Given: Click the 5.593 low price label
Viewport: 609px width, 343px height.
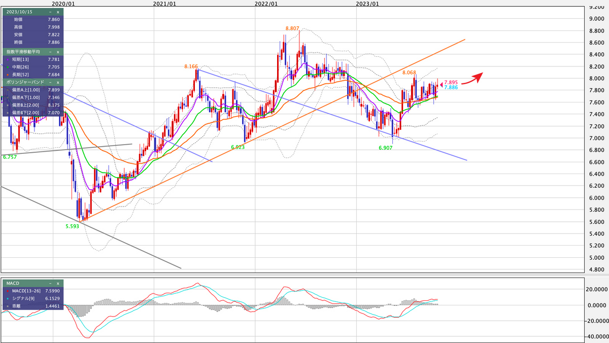Looking at the screenshot, I should tap(73, 226).
